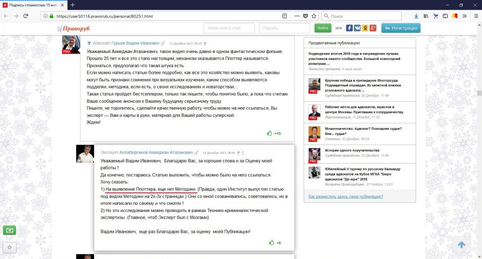
Task: Click the Facebook login icon
Action: coord(349,28)
